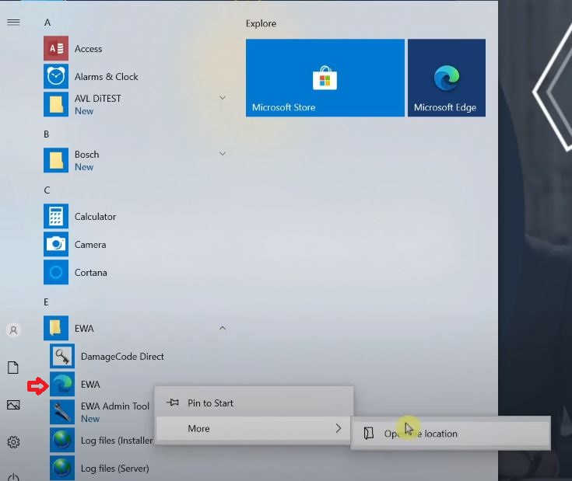Open Pictures from the sidebar icon

[x=13, y=405]
